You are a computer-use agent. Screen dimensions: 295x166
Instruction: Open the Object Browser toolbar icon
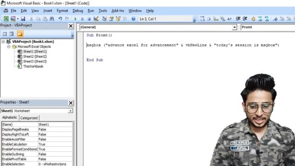[118, 18]
